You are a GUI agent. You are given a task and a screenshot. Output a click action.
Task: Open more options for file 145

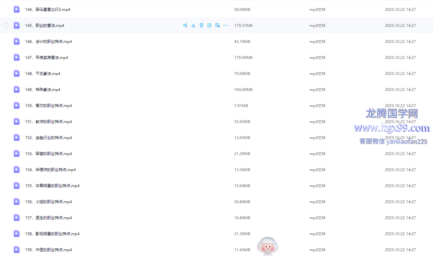(x=225, y=25)
